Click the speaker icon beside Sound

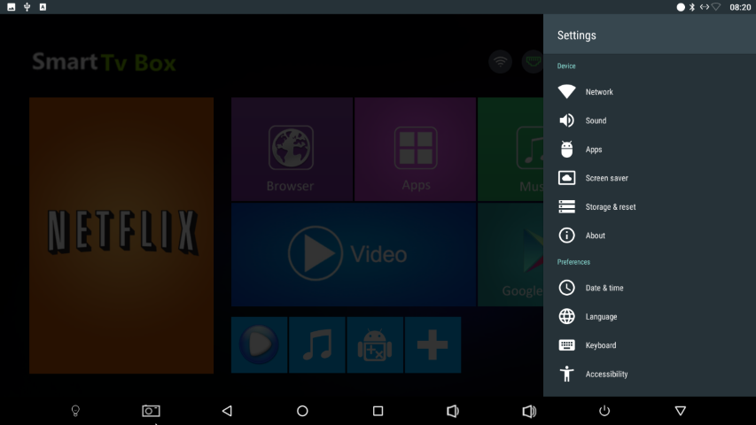coord(566,120)
